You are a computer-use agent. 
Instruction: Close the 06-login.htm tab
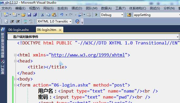coord(60,30)
